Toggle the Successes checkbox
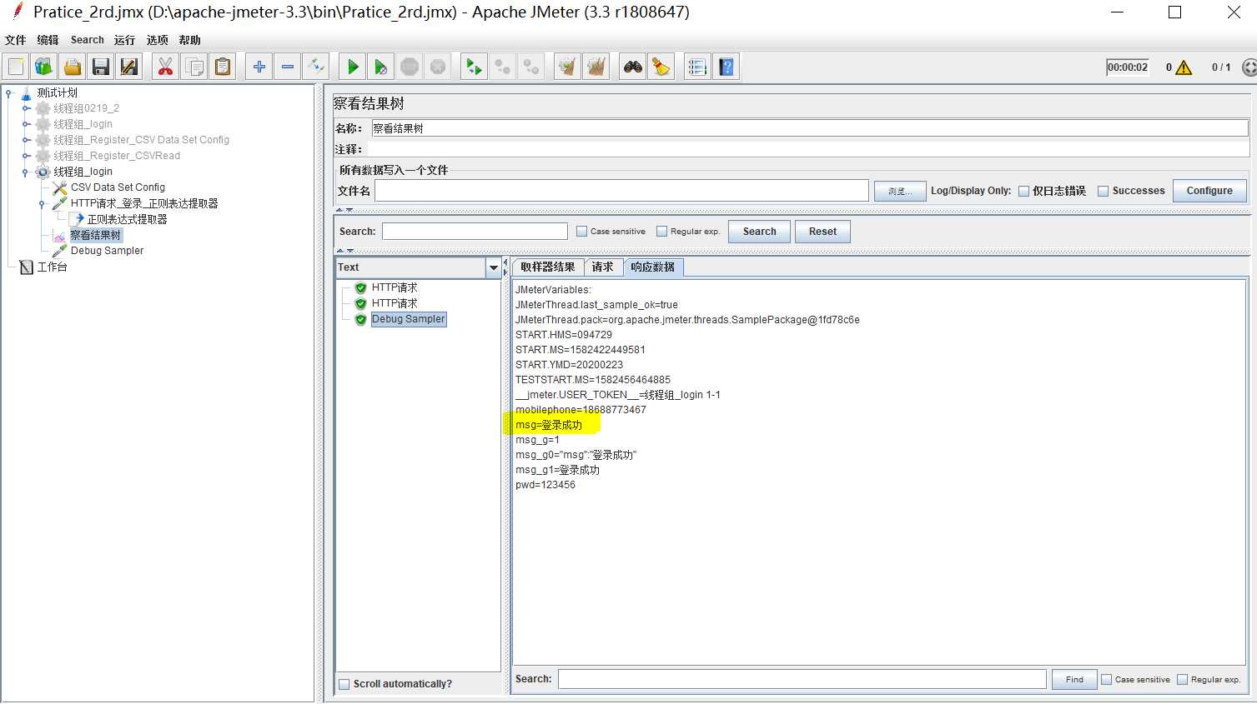This screenshot has height=704, width=1257. click(x=1103, y=191)
